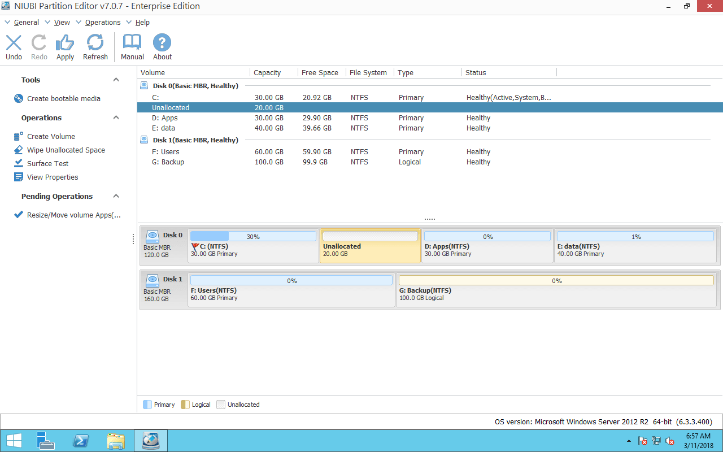Select the E: data volume row
The width and height of the screenshot is (723, 452).
[x=430, y=128]
